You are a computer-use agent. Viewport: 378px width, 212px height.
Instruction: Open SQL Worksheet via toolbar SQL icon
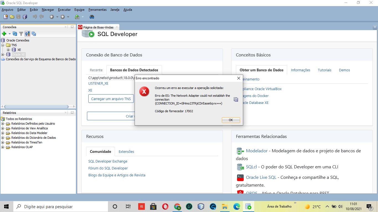click(x=78, y=17)
